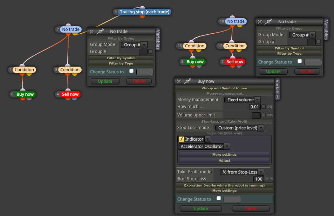Close the middle No trade panel
The height and width of the screenshot is (216, 334).
point(91,32)
